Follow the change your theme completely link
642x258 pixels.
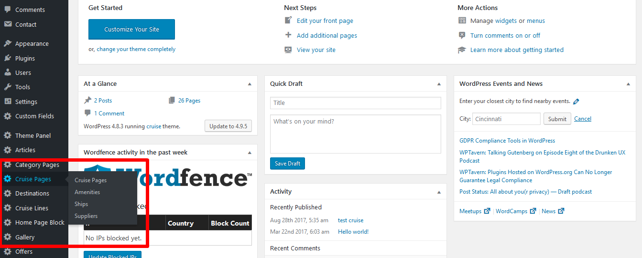click(136, 49)
